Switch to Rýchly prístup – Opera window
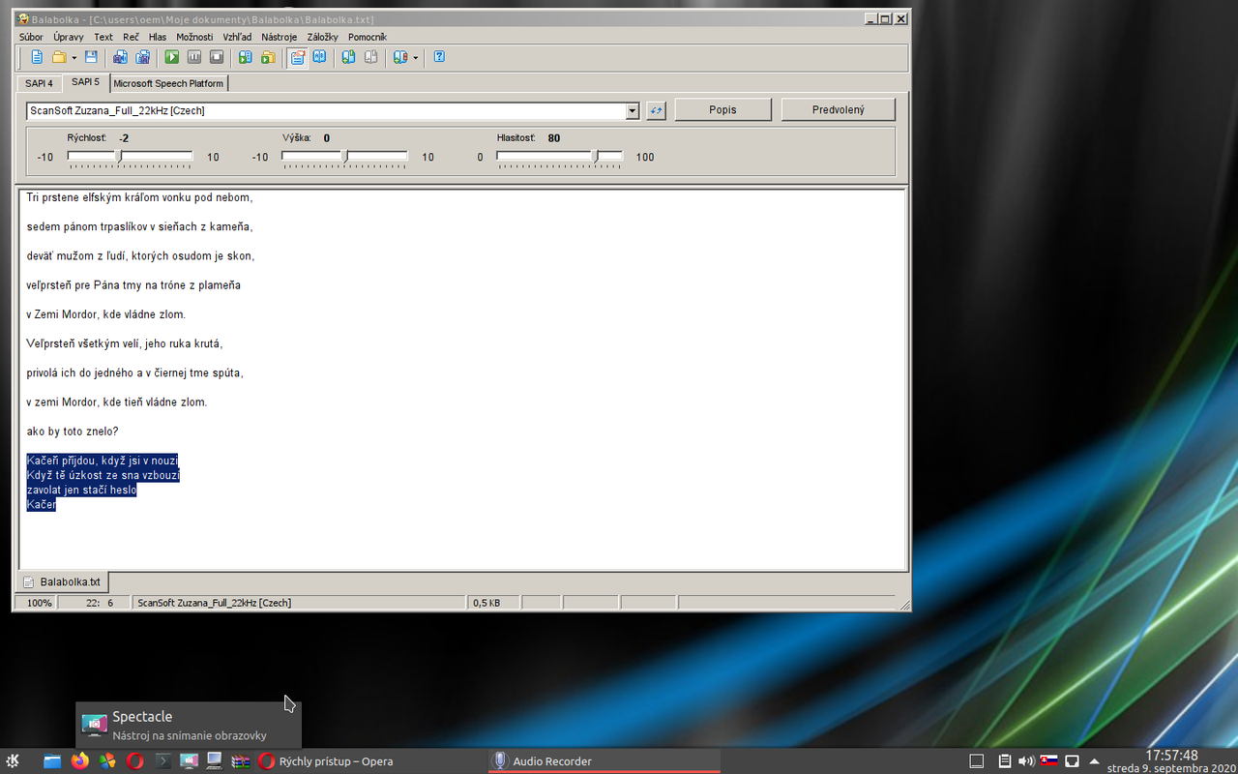Screen dimensions: 1238x774 coord(371,761)
